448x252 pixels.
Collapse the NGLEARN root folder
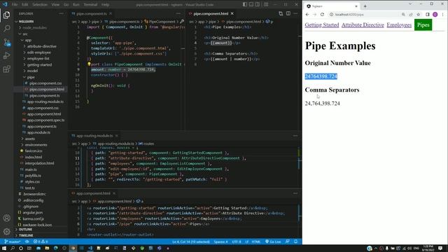pyautogui.click(x=26, y=22)
